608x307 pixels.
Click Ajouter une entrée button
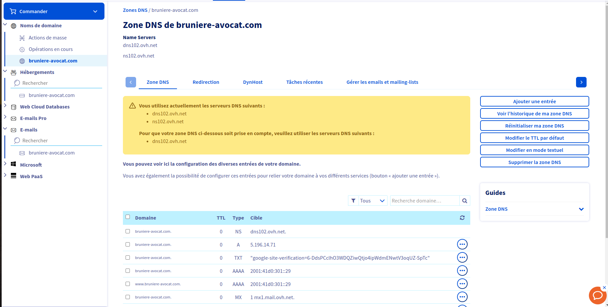534,102
